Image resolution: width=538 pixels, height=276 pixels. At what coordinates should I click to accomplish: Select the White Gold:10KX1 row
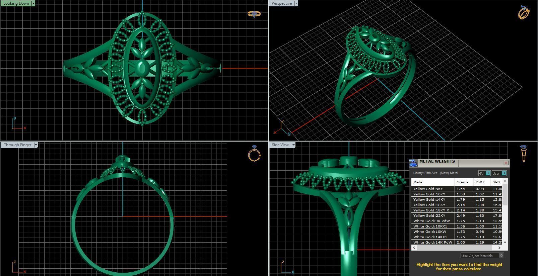click(x=457, y=226)
